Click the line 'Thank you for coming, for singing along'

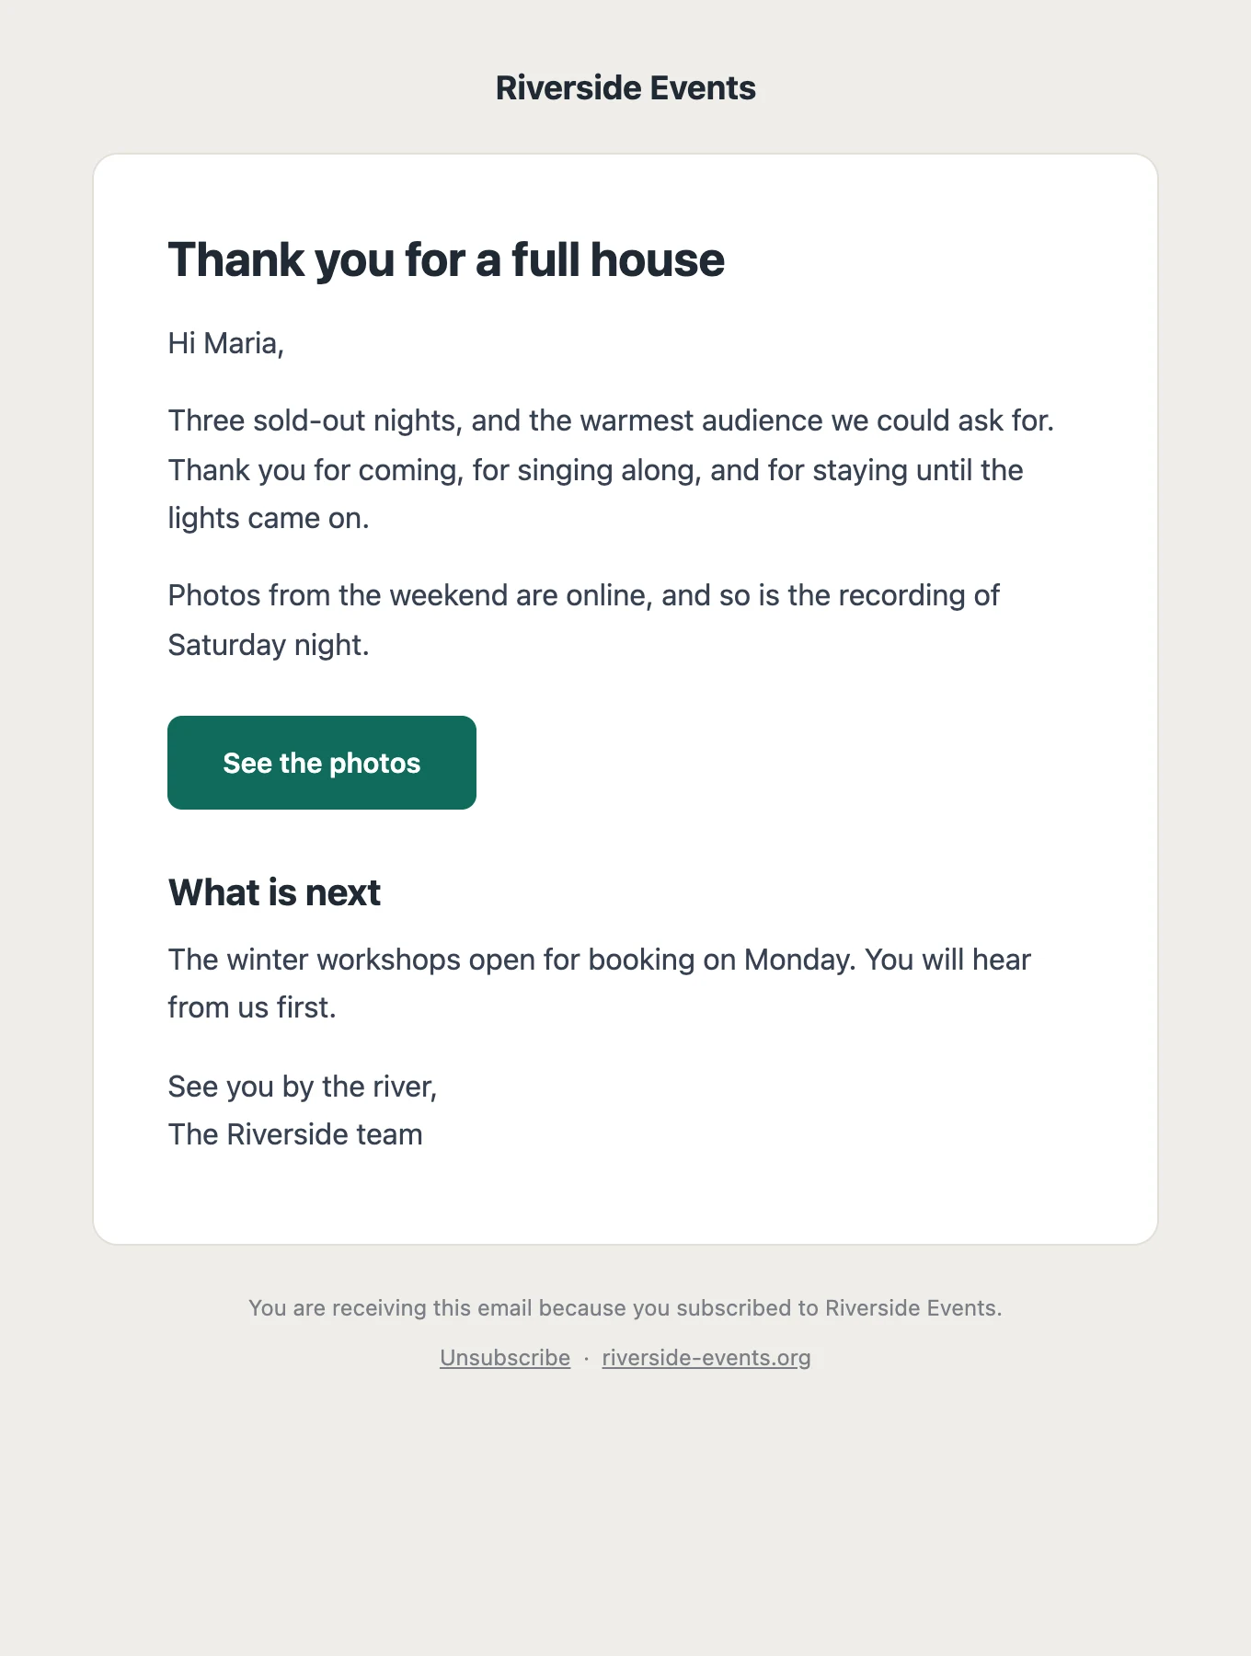click(595, 470)
